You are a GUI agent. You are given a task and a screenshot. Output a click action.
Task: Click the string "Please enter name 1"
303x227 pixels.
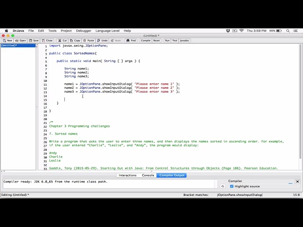coord(154,84)
